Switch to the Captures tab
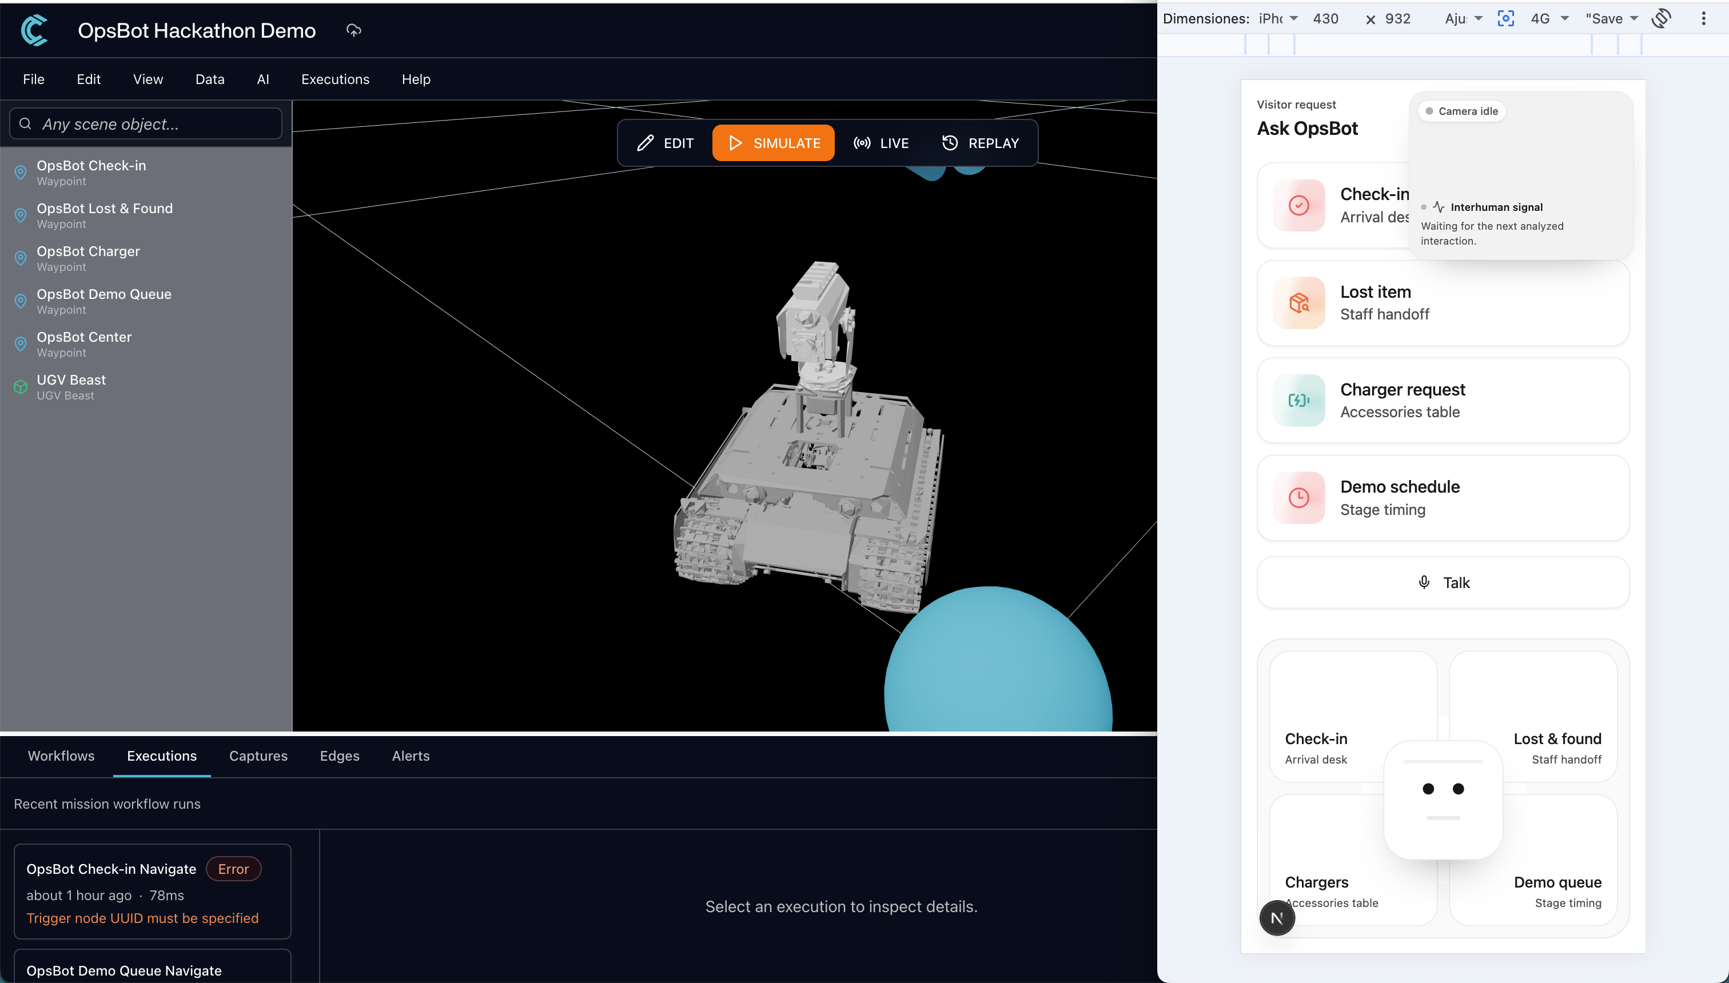1729x983 pixels. click(x=258, y=756)
